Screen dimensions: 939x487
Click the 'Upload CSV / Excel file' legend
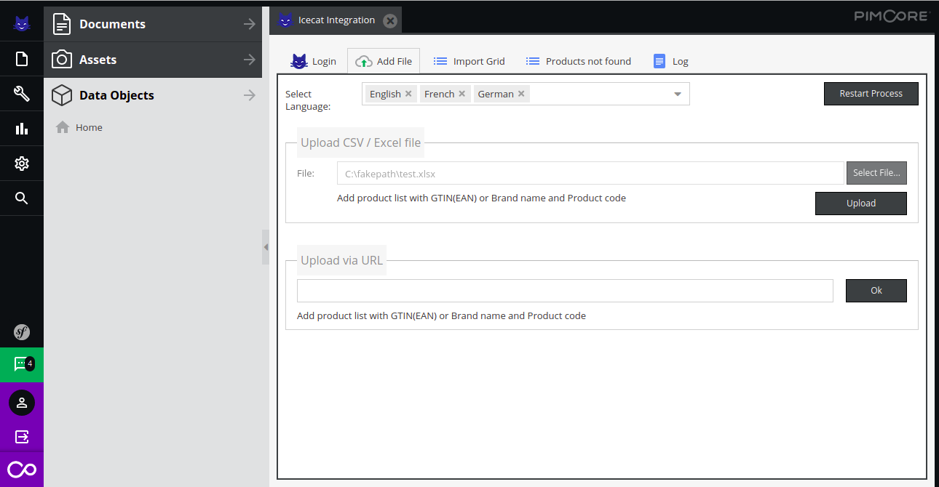[x=360, y=142]
